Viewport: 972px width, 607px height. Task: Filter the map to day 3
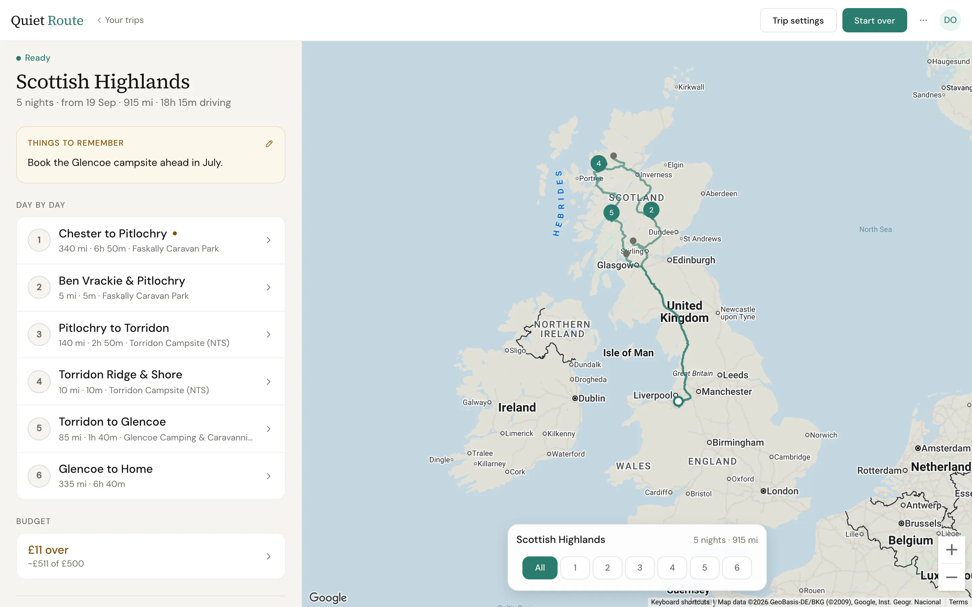(640, 568)
